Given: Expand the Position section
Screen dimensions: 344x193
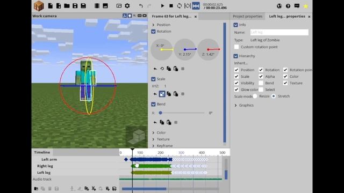Looking at the screenshot, I should pyautogui.click(x=153, y=25).
